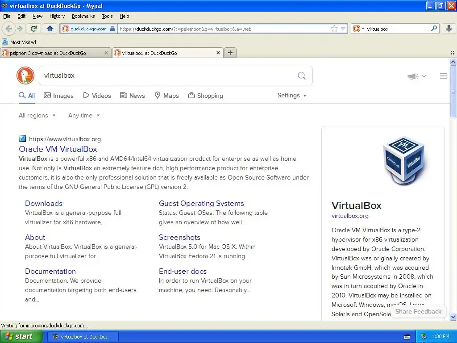
Task: Open the Guest Operating Systems sitelink
Action: click(201, 203)
